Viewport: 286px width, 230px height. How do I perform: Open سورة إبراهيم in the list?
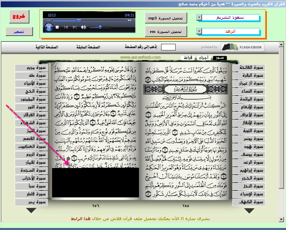[249, 170]
